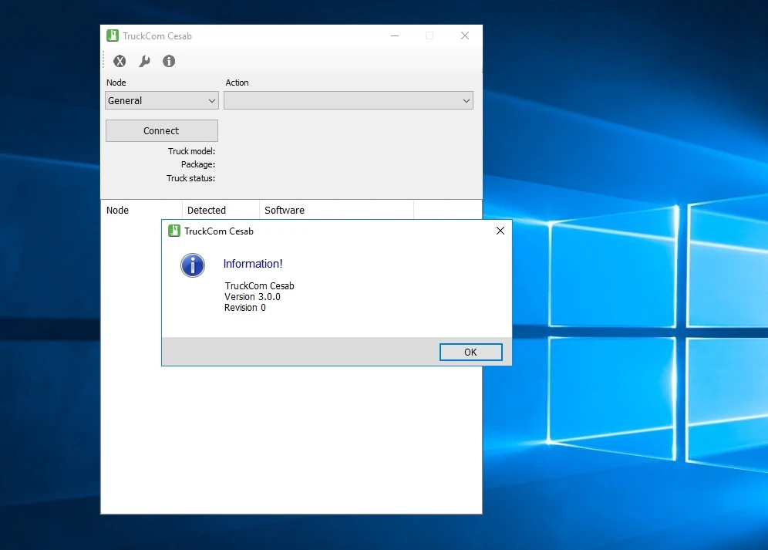Confirm the dialog by clicking OK
Screen dimensions: 768x550
(470, 352)
